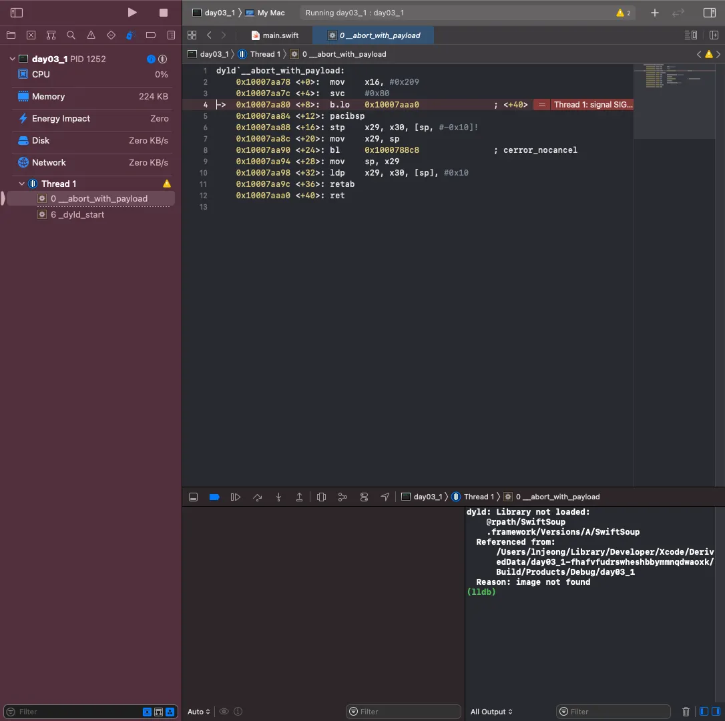Click the Step Into debug icon
This screenshot has height=721, width=725.
coord(279,497)
